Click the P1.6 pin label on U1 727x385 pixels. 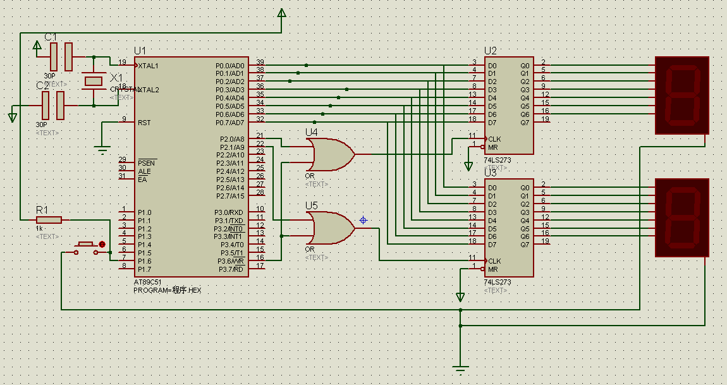coord(145,261)
